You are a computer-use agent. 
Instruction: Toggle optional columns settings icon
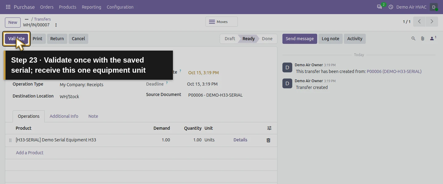point(269,128)
